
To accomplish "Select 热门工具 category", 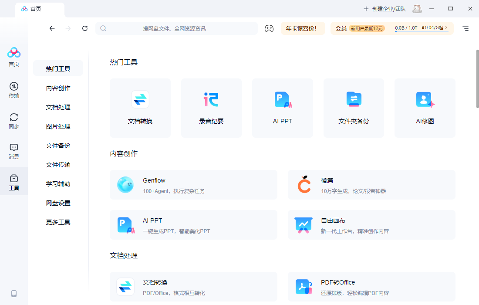I will [58, 69].
